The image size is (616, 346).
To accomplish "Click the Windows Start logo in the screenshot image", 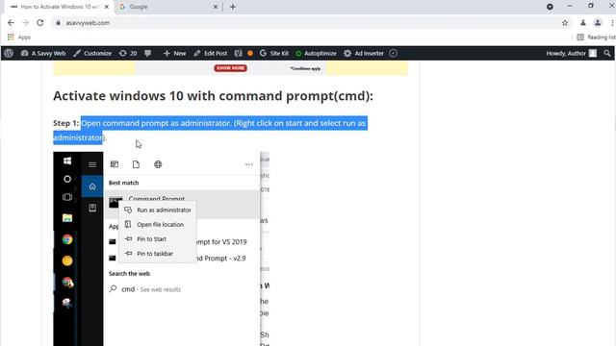I will [67, 161].
